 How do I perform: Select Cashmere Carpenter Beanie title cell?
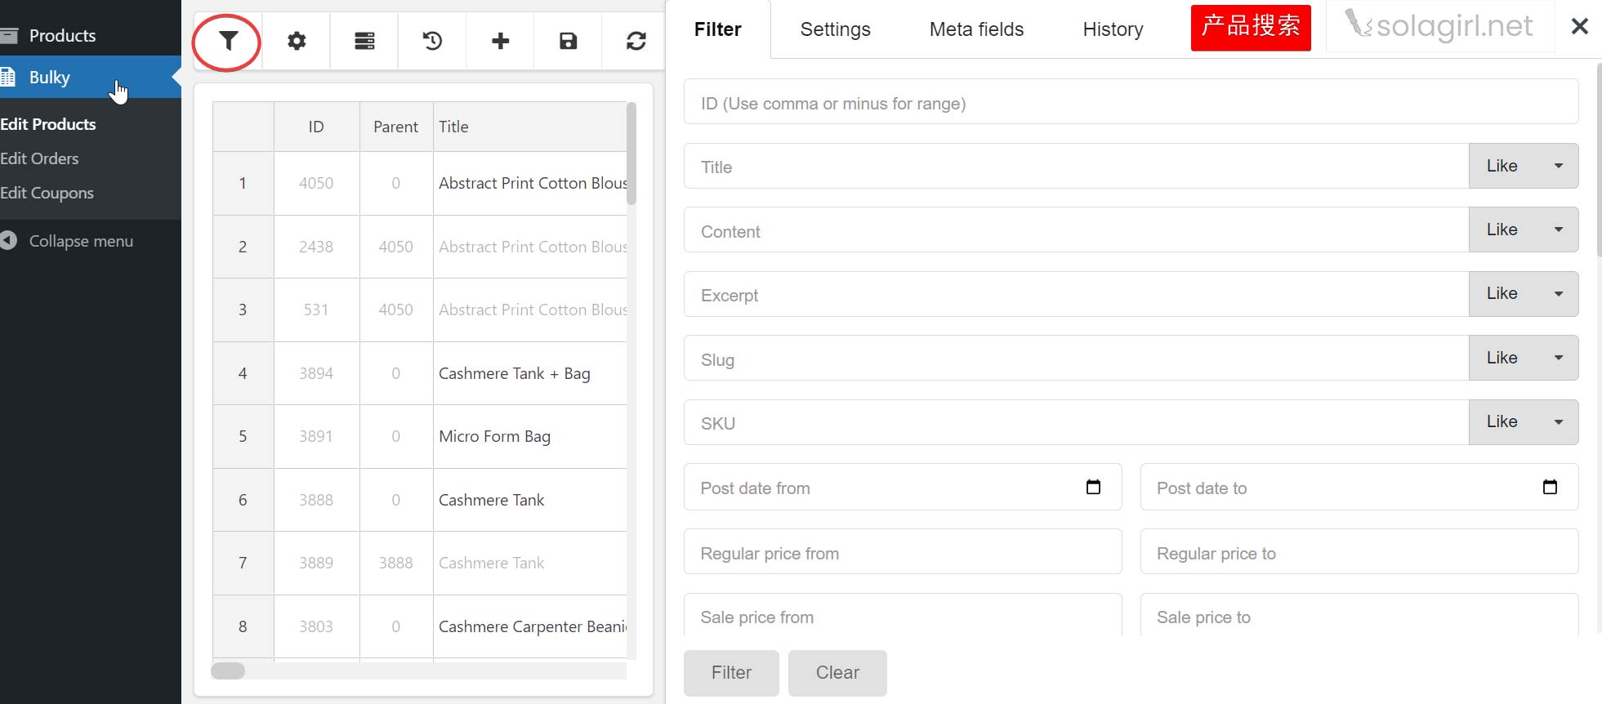tap(530, 626)
